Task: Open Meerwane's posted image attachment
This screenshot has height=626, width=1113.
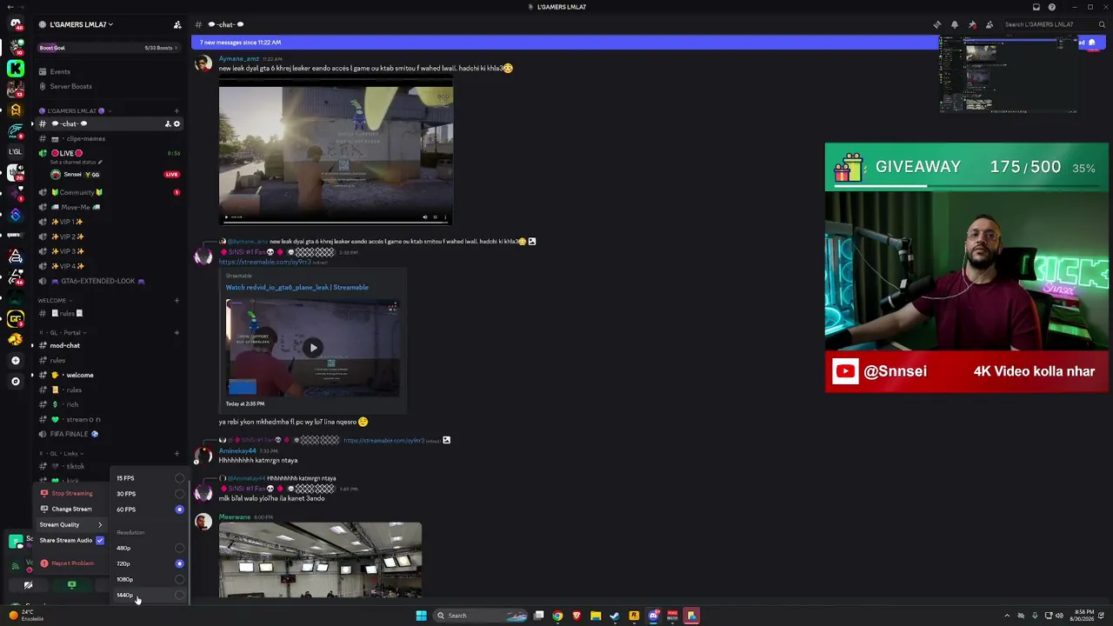Action: [320, 560]
